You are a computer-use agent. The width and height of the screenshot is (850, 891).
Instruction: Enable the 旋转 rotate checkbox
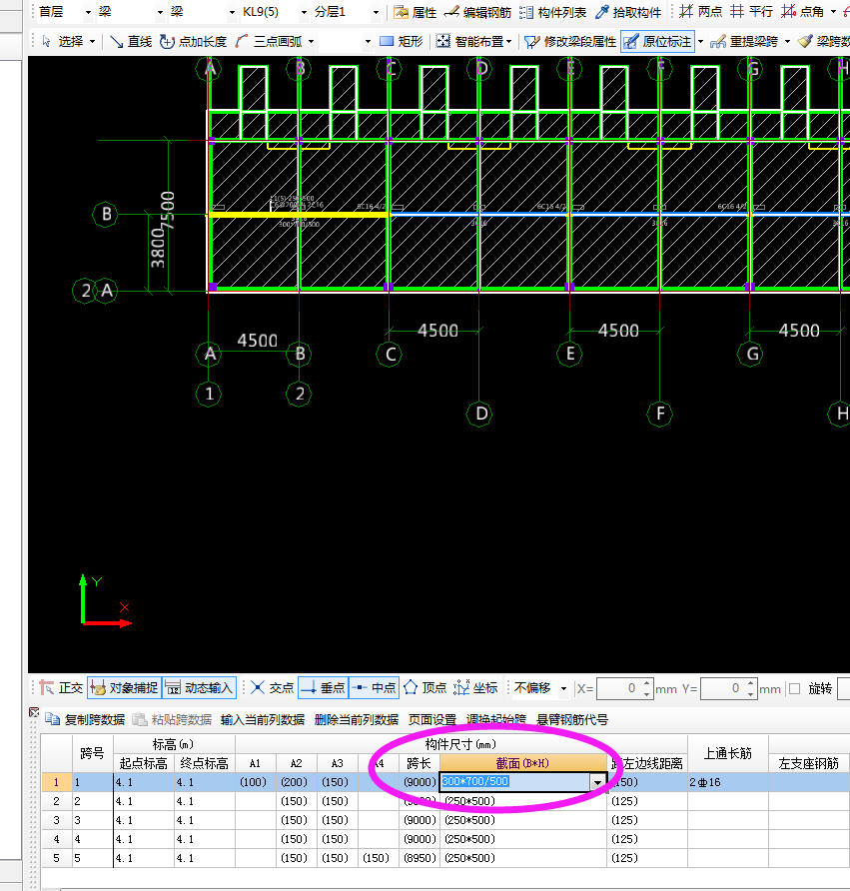(x=795, y=688)
